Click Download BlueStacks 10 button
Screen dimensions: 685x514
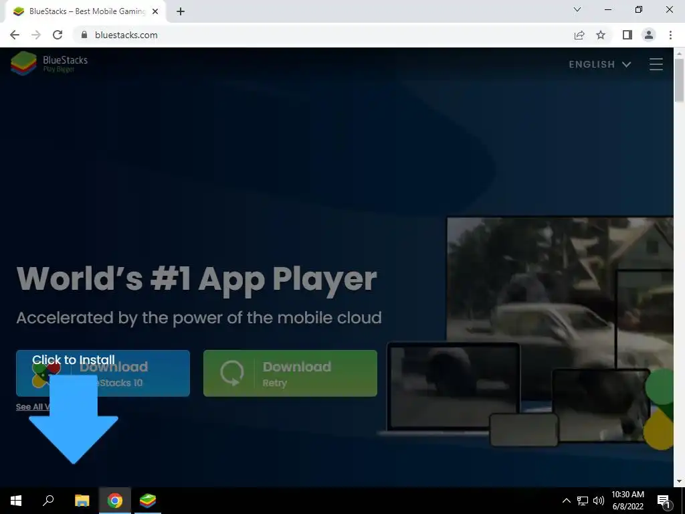click(103, 373)
